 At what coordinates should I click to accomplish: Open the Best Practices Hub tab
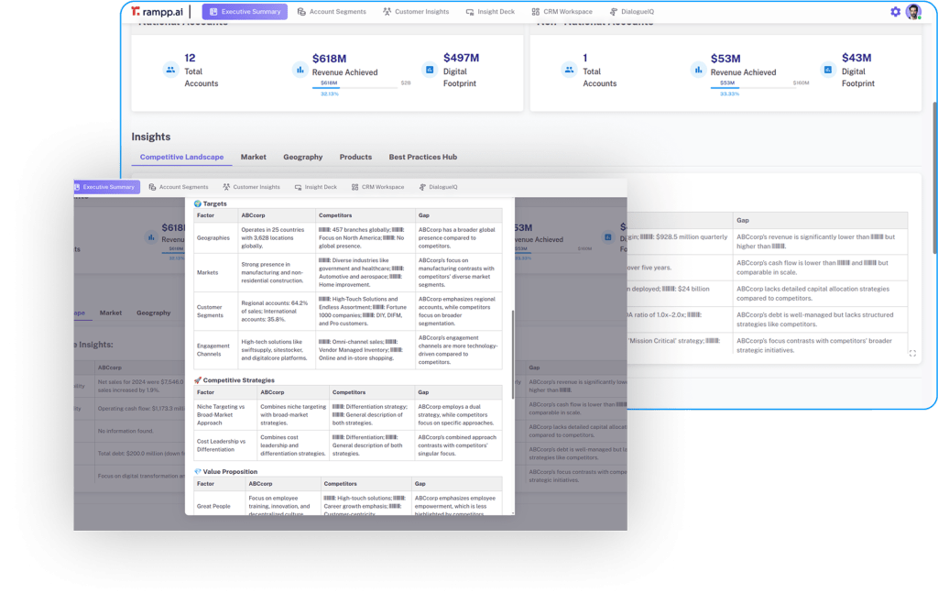(x=422, y=157)
